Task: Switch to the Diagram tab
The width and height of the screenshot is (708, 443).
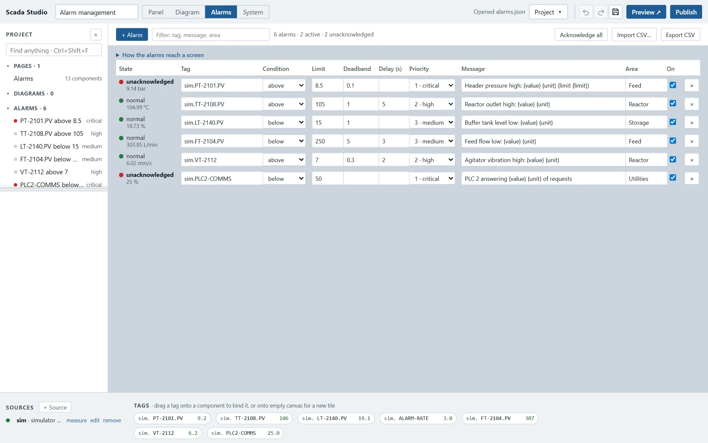Action: 187,12
